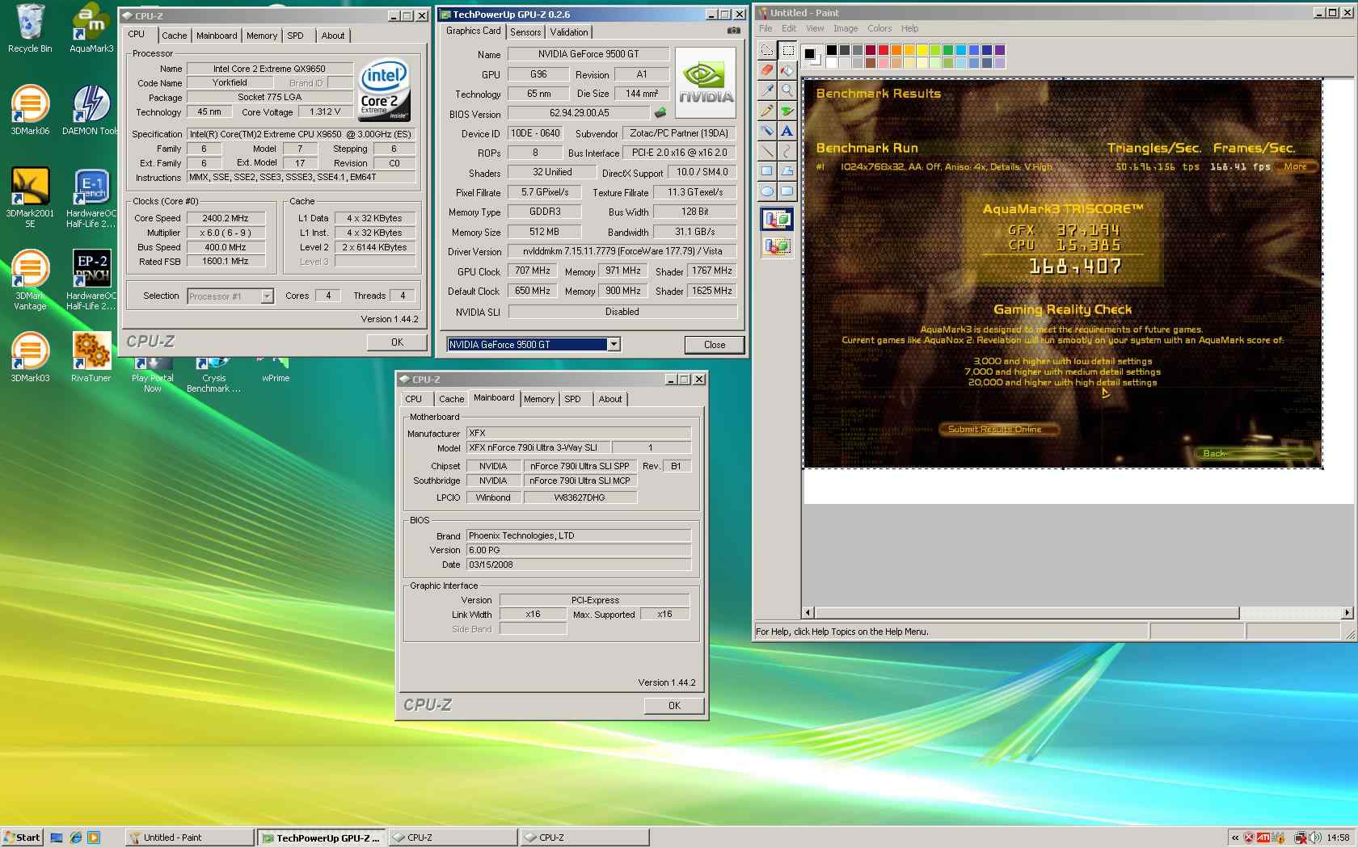The width and height of the screenshot is (1358, 848).
Task: Open Memory tab in Mainboard CPU-Z window
Action: click(539, 399)
